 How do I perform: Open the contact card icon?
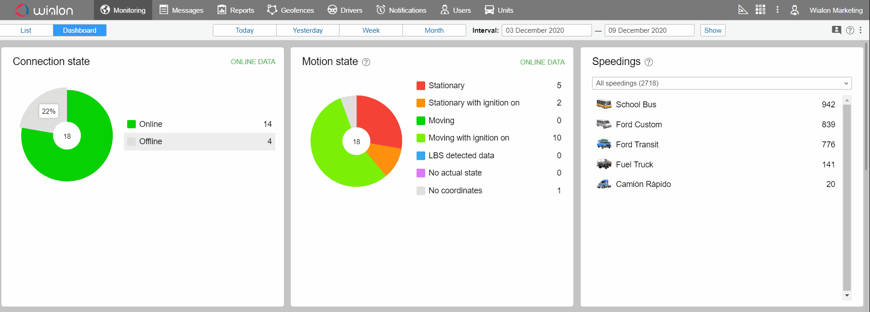pyautogui.click(x=836, y=30)
